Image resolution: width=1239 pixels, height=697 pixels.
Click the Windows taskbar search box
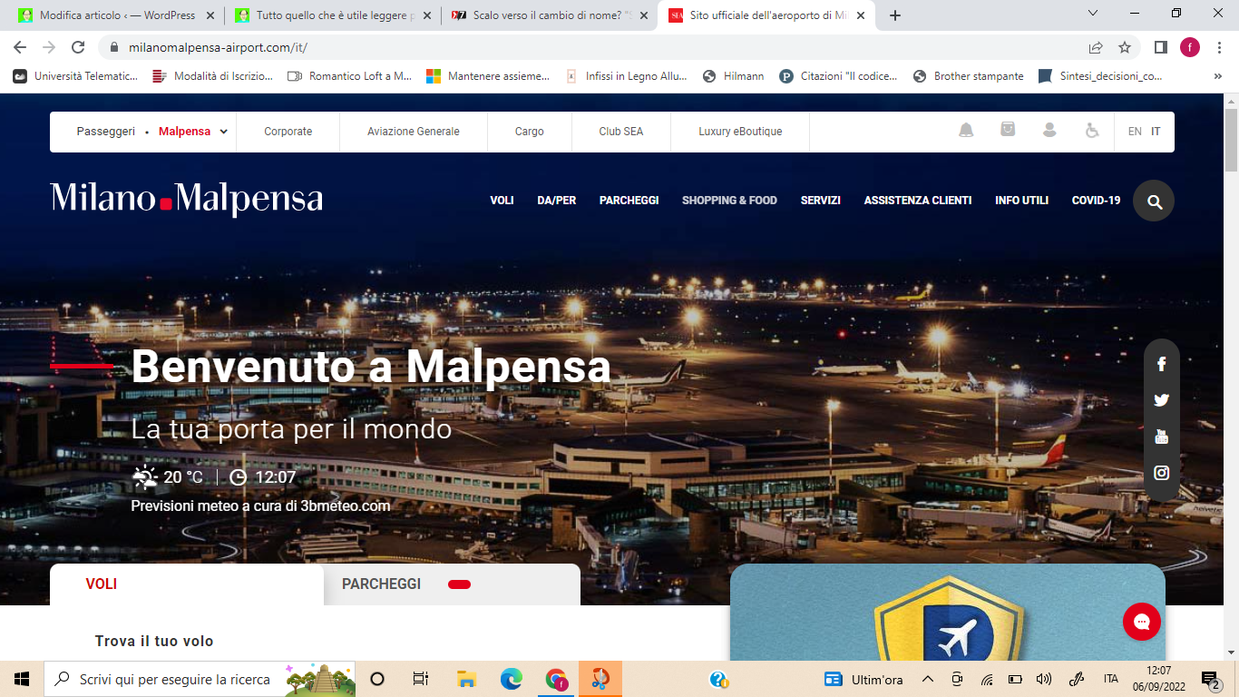pyautogui.click(x=200, y=679)
